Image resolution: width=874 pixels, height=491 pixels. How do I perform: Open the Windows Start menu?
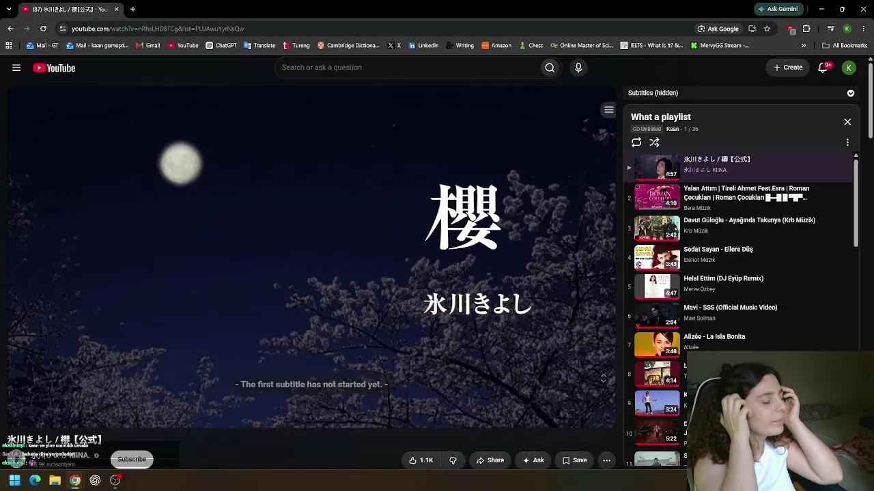pos(14,480)
